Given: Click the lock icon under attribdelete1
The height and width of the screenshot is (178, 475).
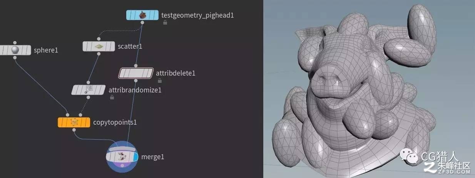Looking at the screenshot, I should 159,80.
